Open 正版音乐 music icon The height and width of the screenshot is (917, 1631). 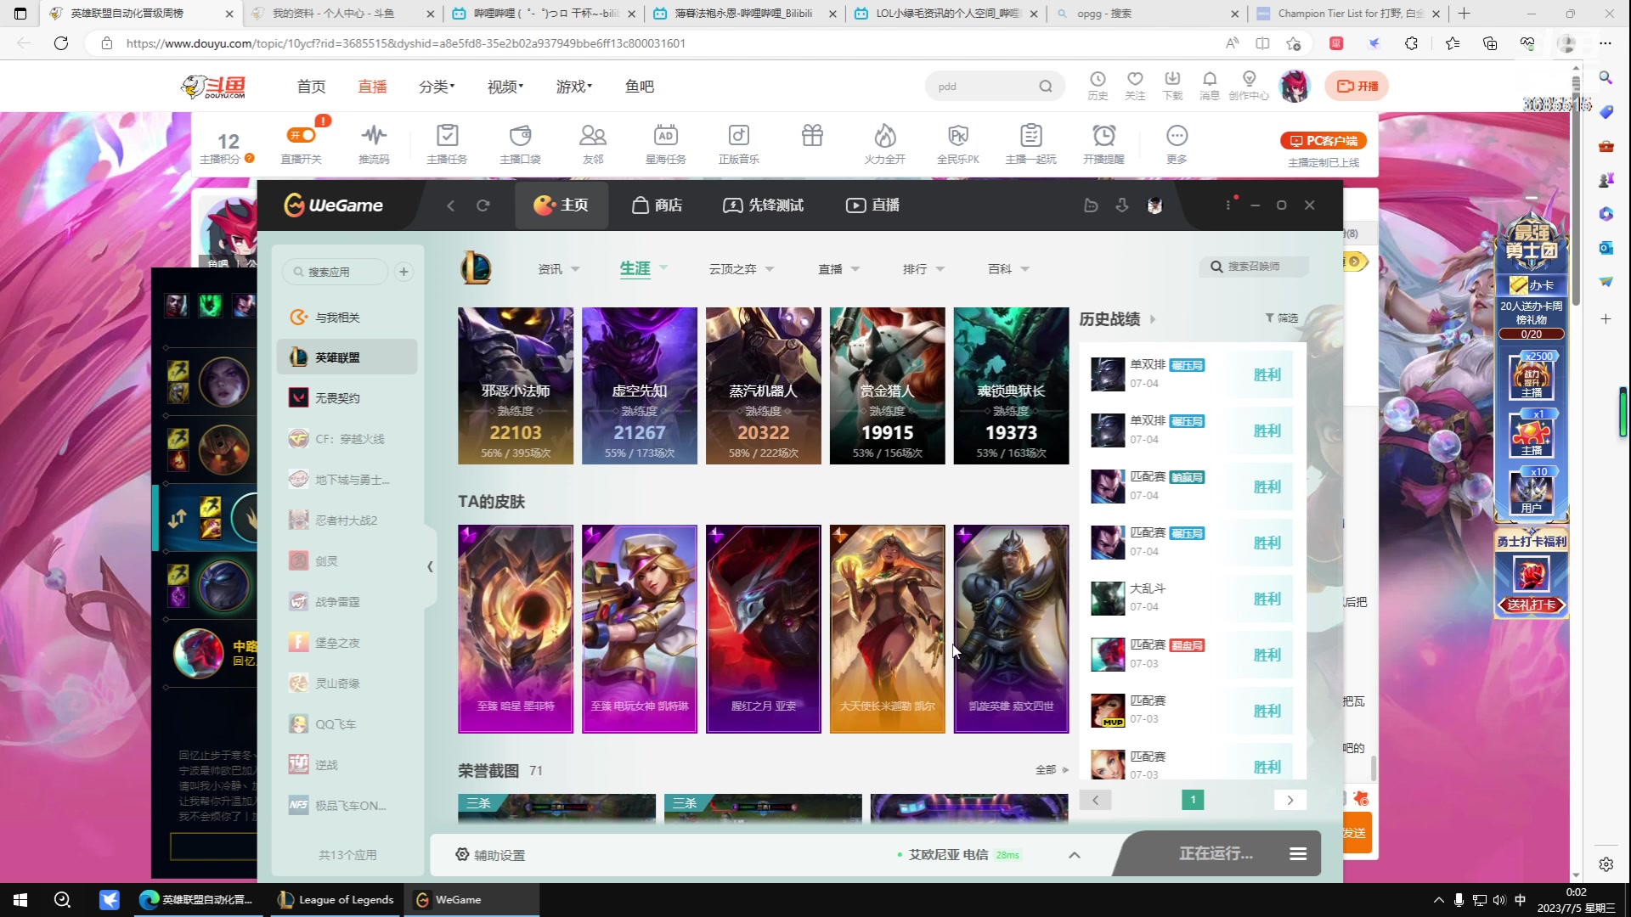tap(739, 143)
